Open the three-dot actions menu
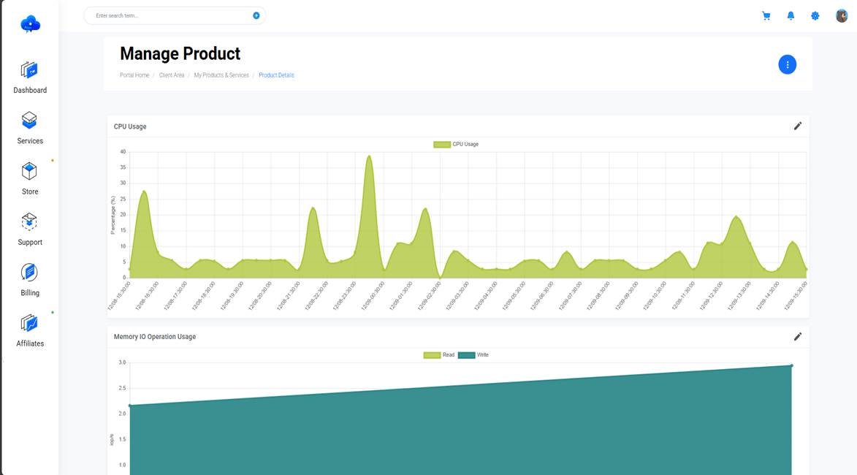 (x=787, y=64)
